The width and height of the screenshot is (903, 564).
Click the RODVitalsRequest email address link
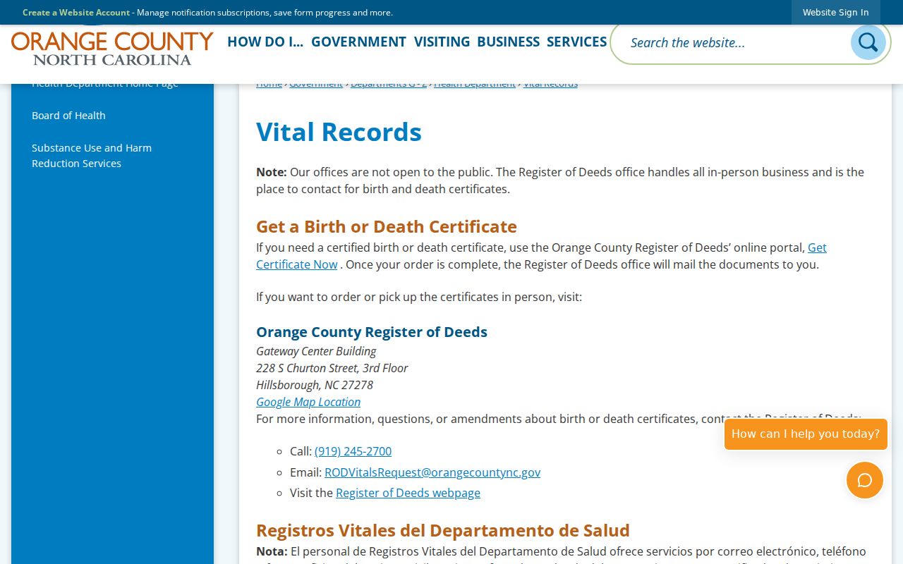(432, 472)
